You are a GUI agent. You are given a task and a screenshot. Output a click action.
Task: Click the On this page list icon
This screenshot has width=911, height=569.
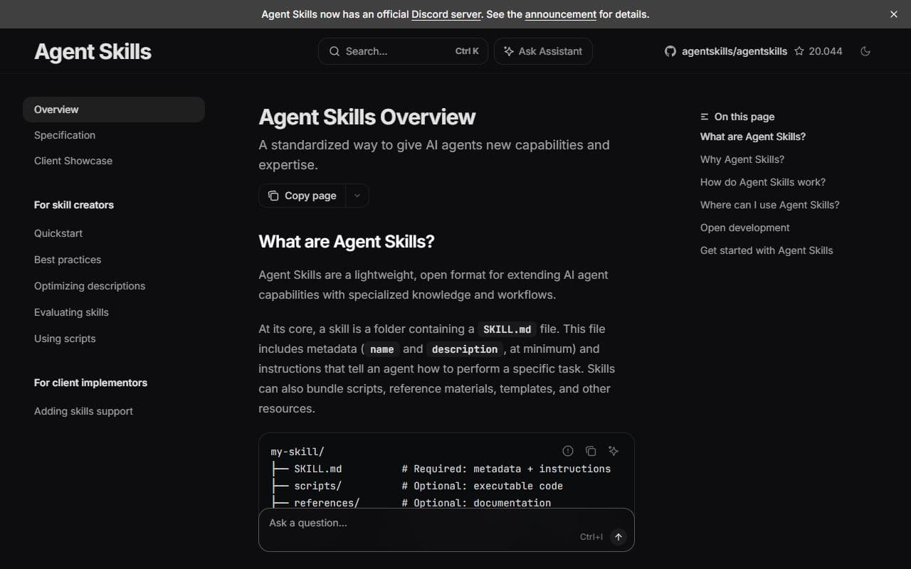click(x=705, y=117)
